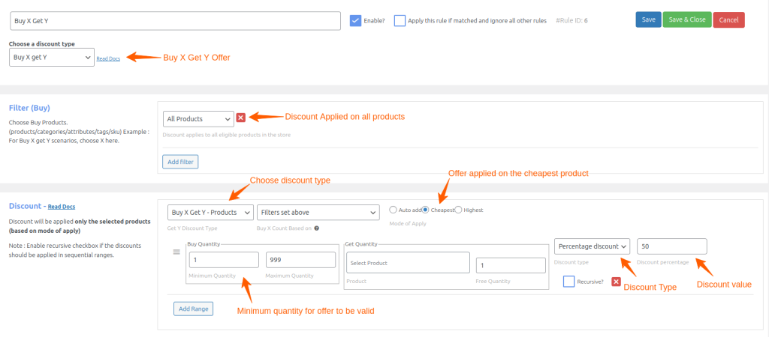The image size is (769, 337).
Task: Open the Buy X get Y discount type dropdown
Action: pyautogui.click(x=51, y=57)
